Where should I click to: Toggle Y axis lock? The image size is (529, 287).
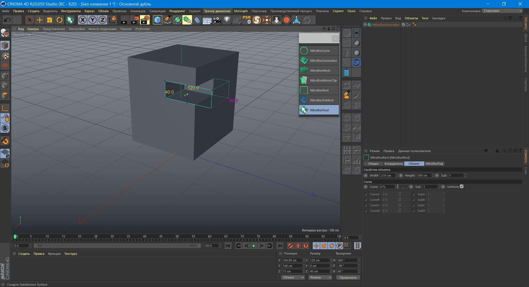(93, 20)
